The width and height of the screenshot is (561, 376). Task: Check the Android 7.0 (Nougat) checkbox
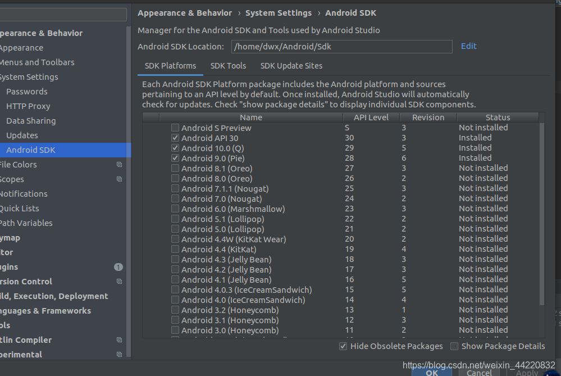(x=175, y=198)
